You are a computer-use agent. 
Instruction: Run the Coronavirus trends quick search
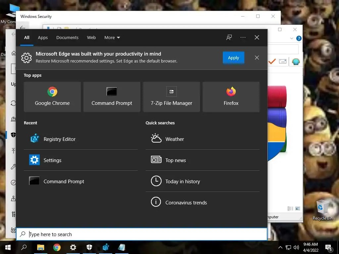(203, 202)
